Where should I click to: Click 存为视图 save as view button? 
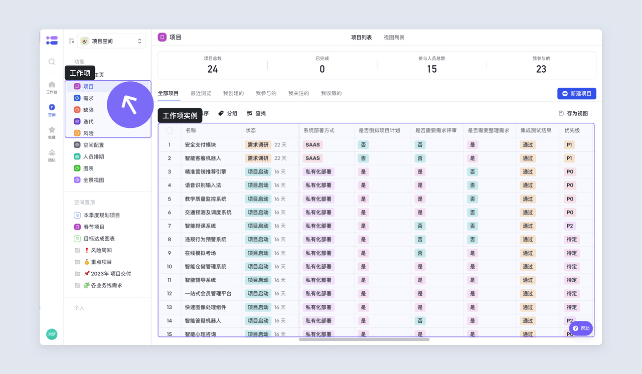click(x=573, y=113)
